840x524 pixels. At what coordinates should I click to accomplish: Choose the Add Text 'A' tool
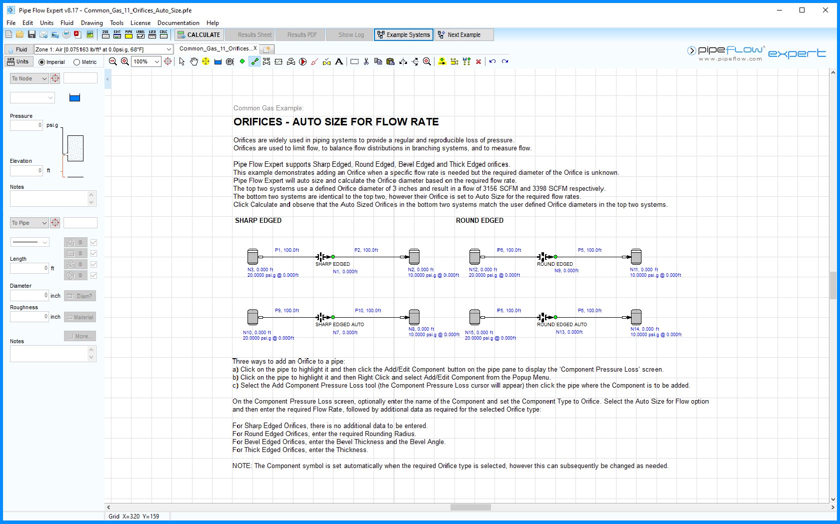pyautogui.click(x=339, y=61)
